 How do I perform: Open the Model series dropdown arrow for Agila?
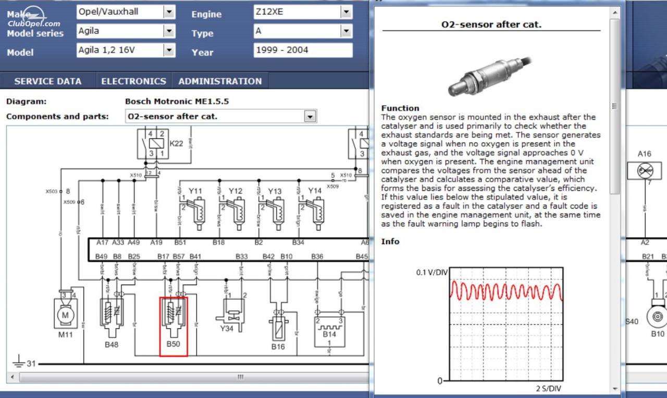point(169,31)
